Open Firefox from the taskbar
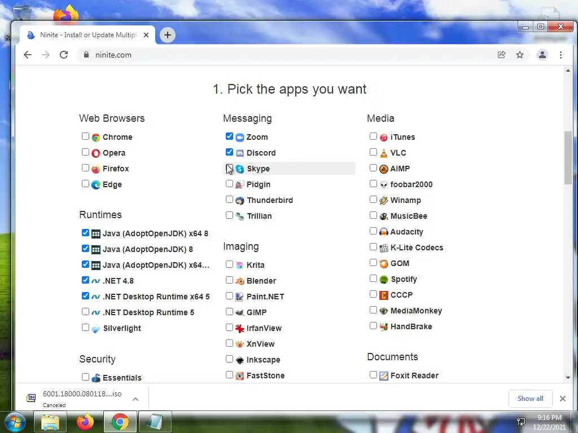This screenshot has width=578, height=433. click(x=85, y=422)
